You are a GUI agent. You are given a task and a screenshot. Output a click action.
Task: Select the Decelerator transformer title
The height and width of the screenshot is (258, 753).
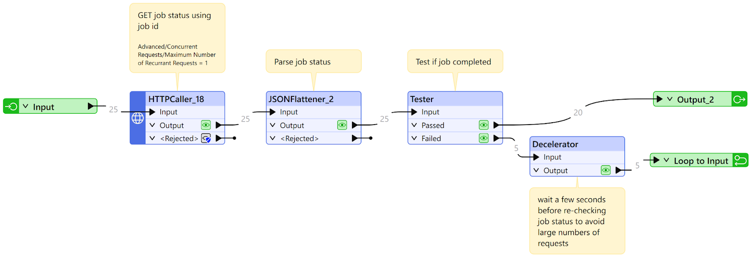pos(555,144)
